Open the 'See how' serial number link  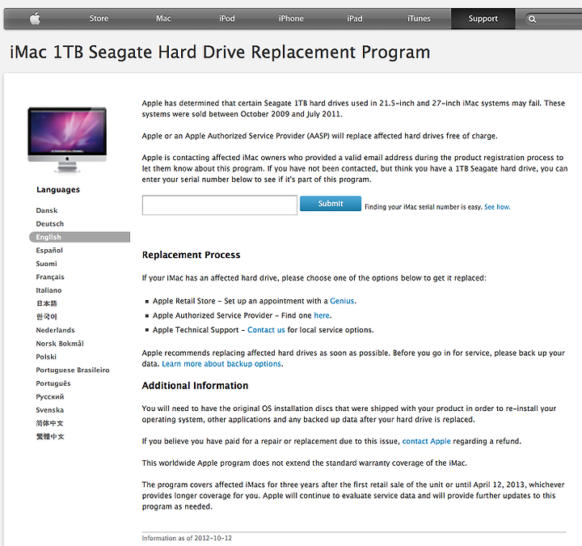coord(497,207)
